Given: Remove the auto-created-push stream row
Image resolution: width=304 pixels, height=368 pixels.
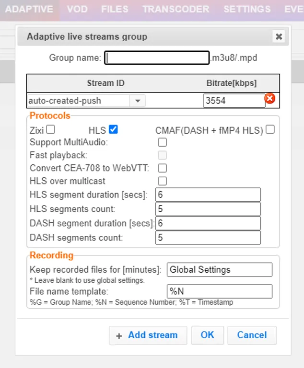Looking at the screenshot, I should 269,98.
